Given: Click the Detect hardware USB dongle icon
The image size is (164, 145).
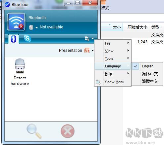Looking at the screenshot, I should [20, 66].
